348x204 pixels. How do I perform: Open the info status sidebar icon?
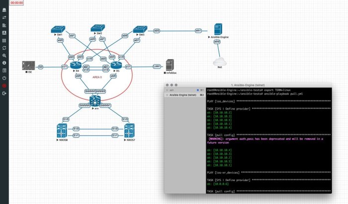pyautogui.click(x=4, y=63)
